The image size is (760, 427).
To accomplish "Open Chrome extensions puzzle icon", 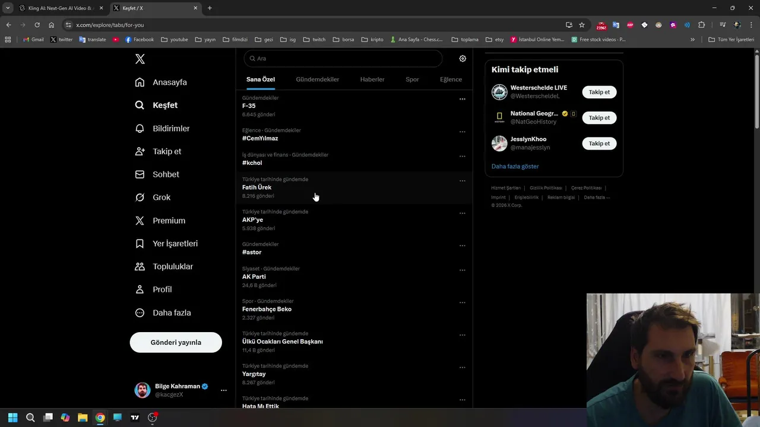I will (701, 25).
